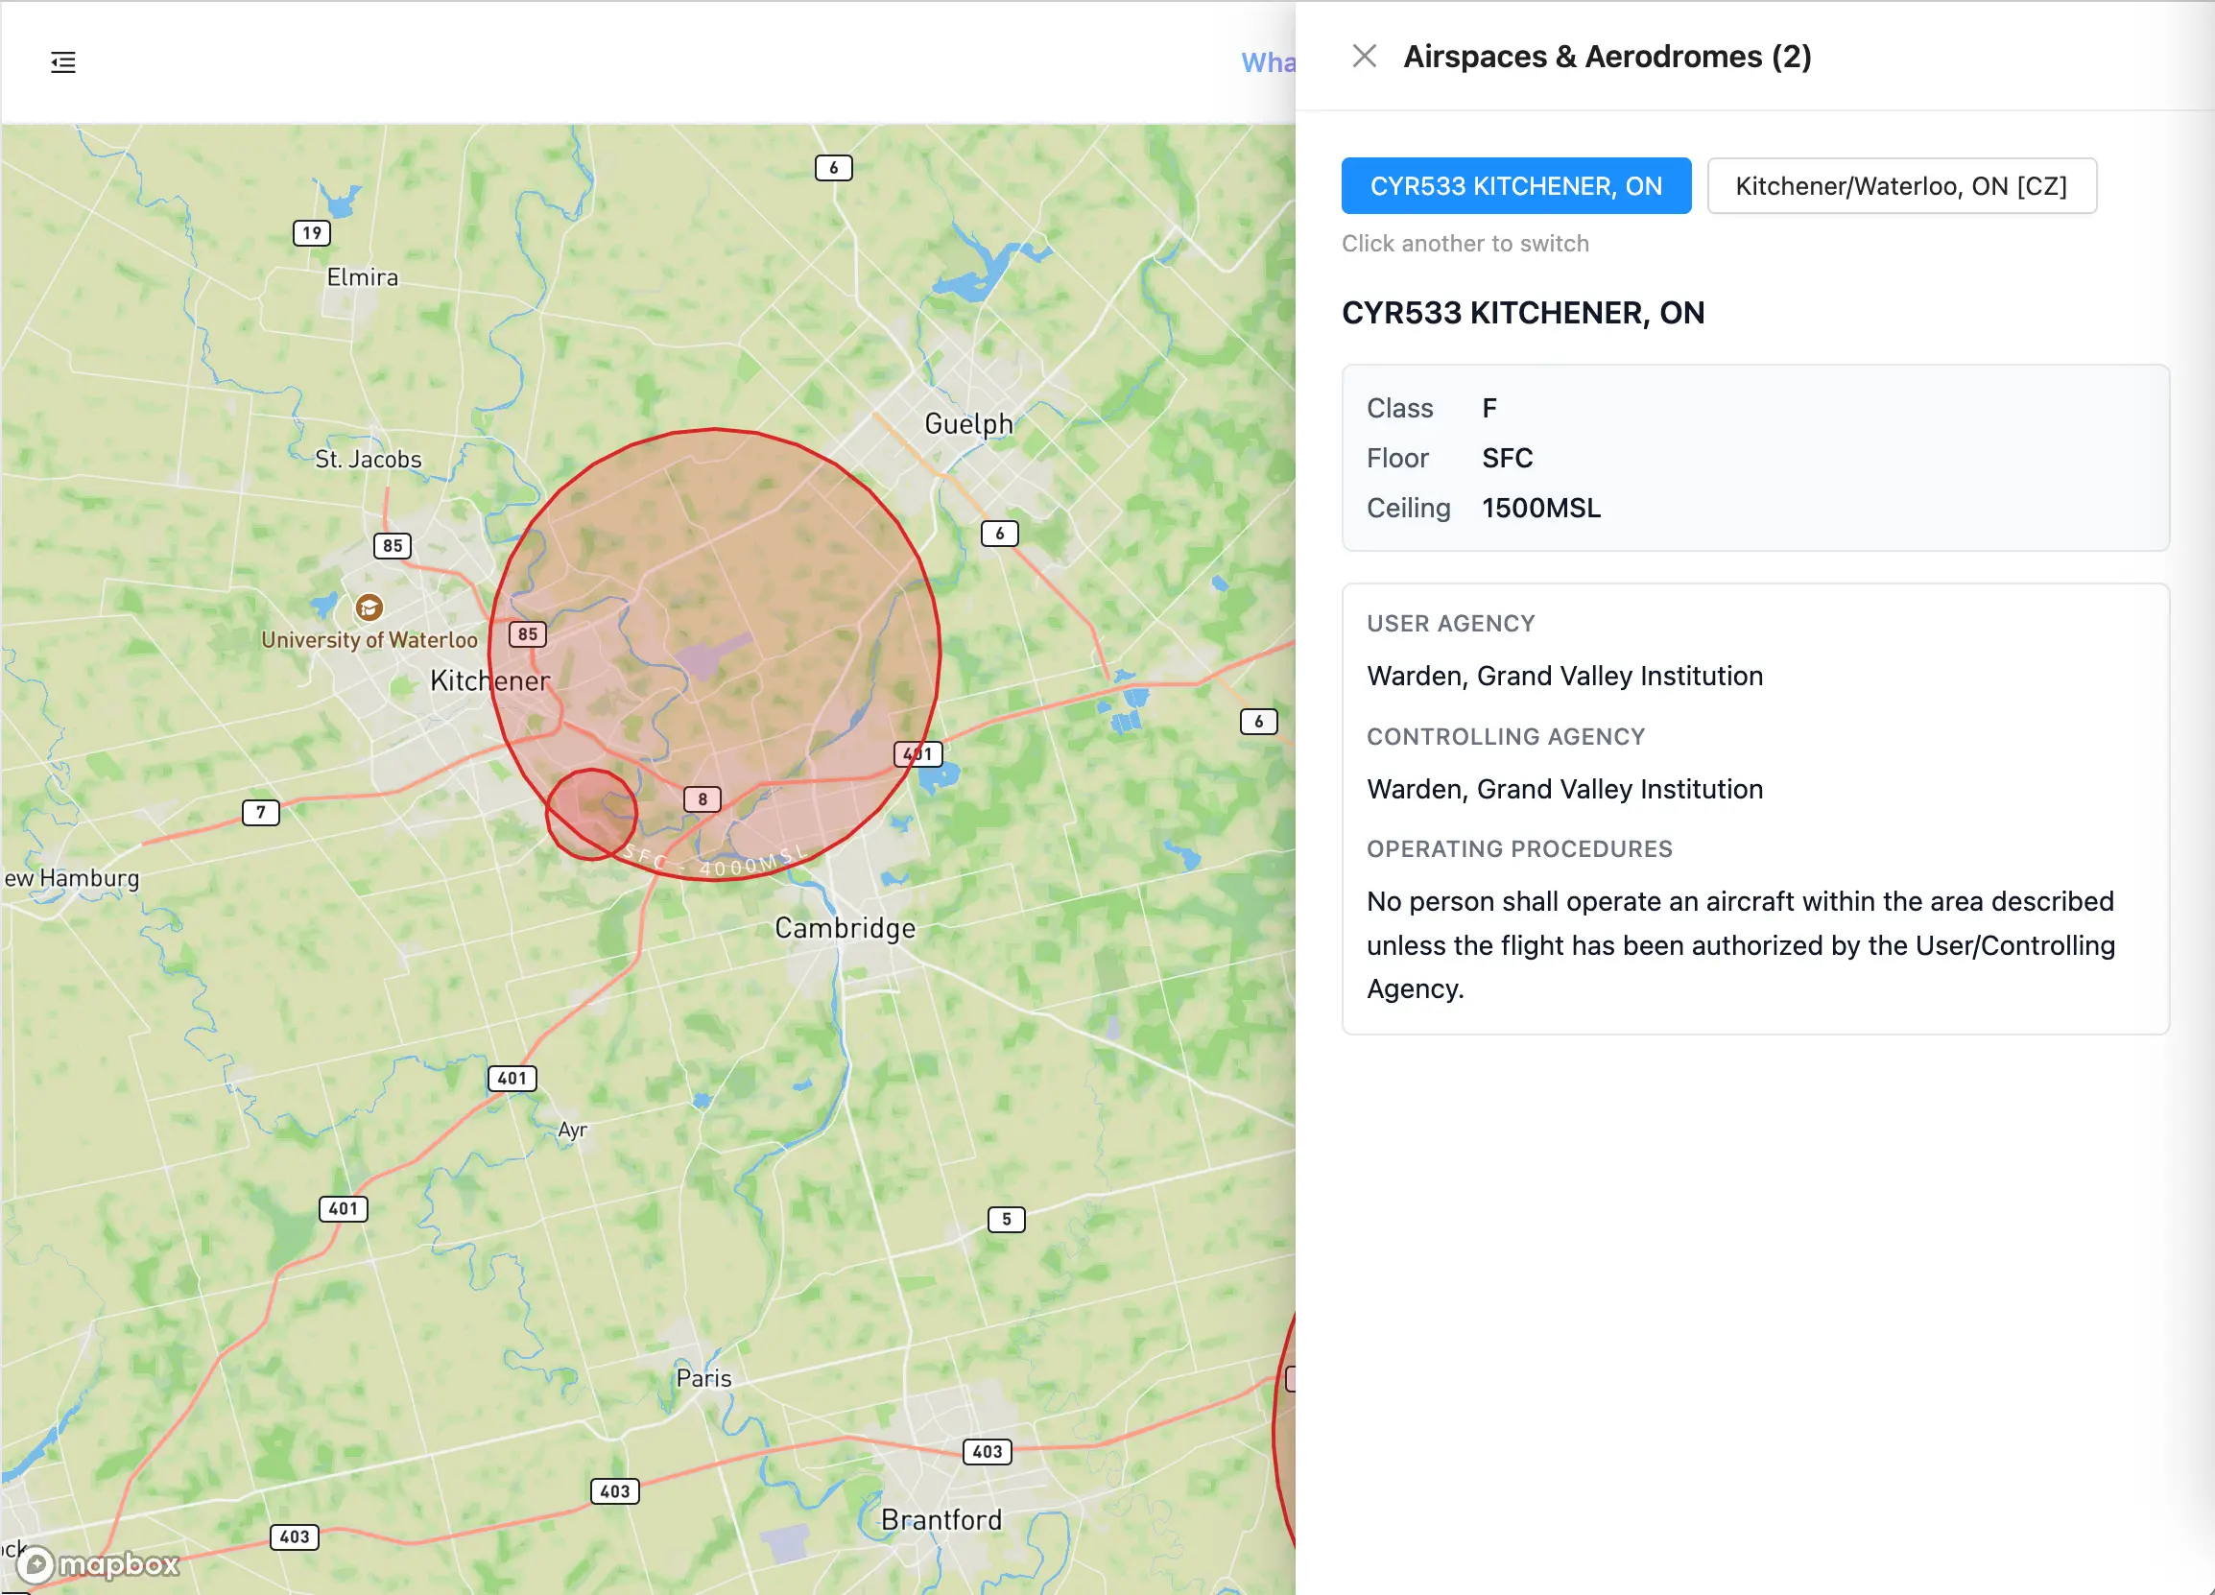Close the Airspaces & Aerodromes panel
Image resolution: width=2215 pixels, height=1595 pixels.
click(x=1365, y=57)
